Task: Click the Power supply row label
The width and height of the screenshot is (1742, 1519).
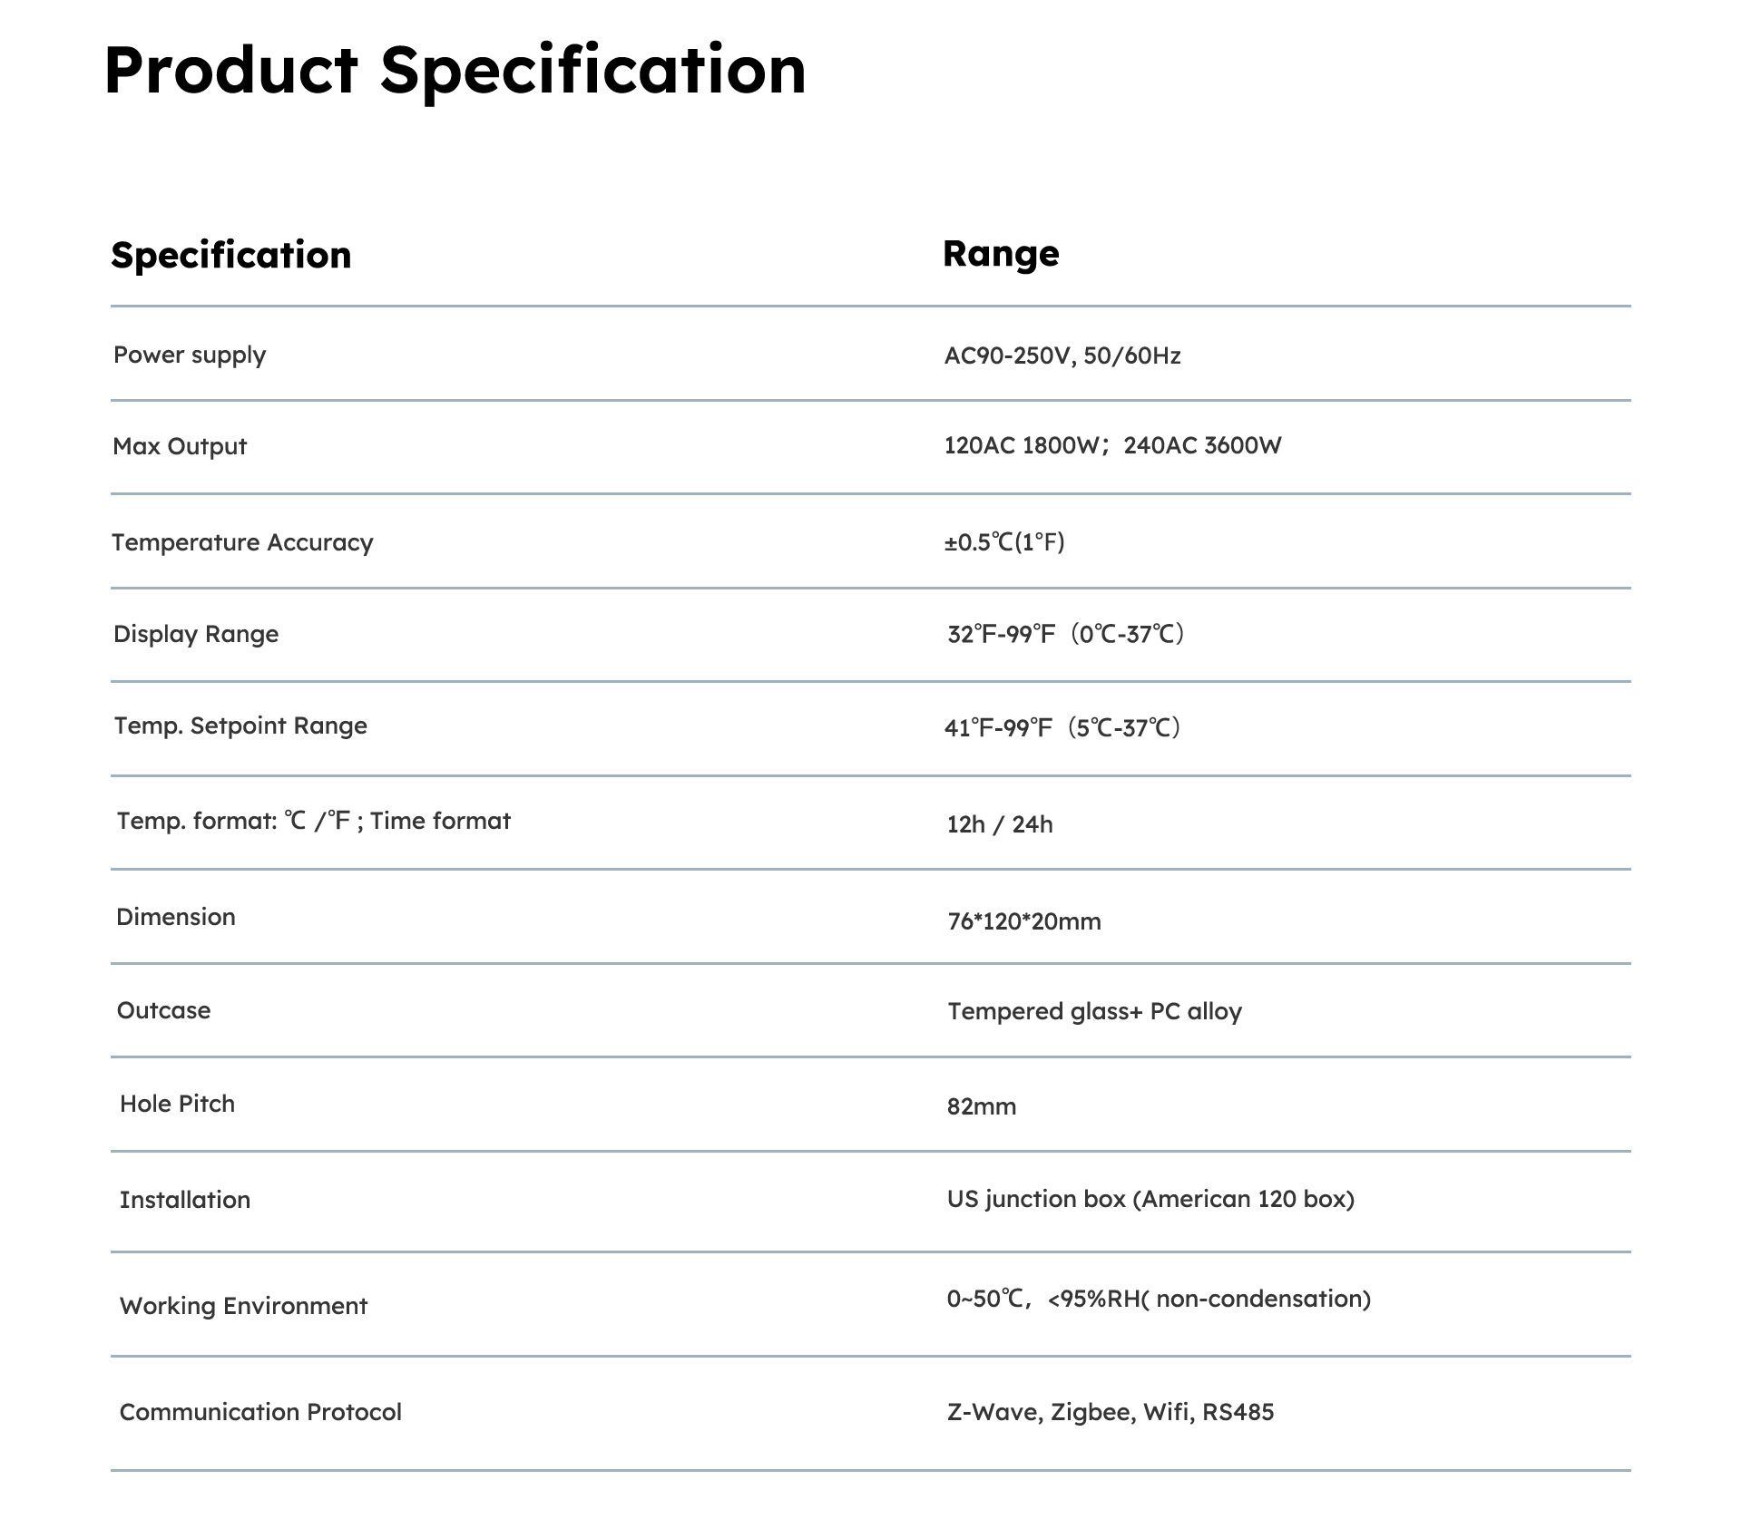Action: (190, 355)
